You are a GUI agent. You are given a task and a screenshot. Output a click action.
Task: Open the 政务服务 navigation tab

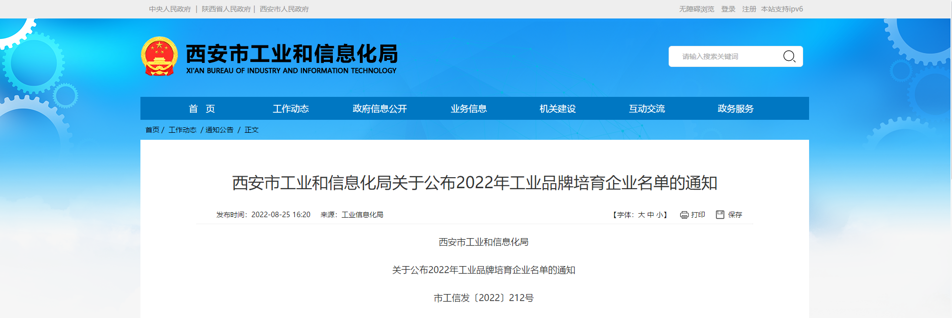(736, 108)
